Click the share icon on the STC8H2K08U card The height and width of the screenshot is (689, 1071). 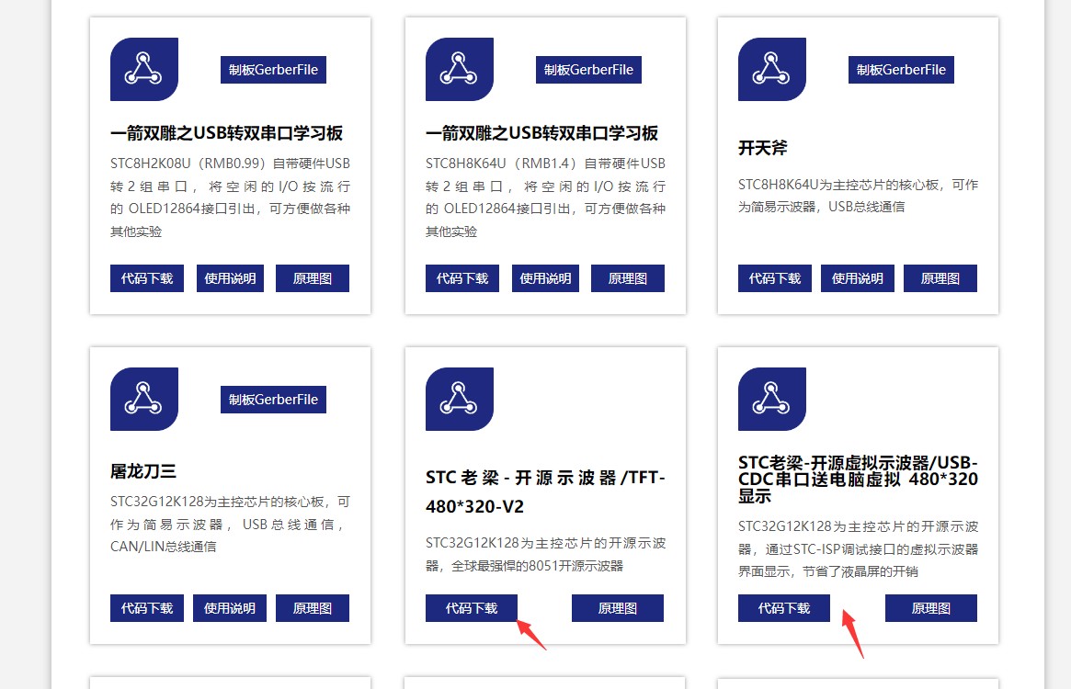(x=144, y=69)
